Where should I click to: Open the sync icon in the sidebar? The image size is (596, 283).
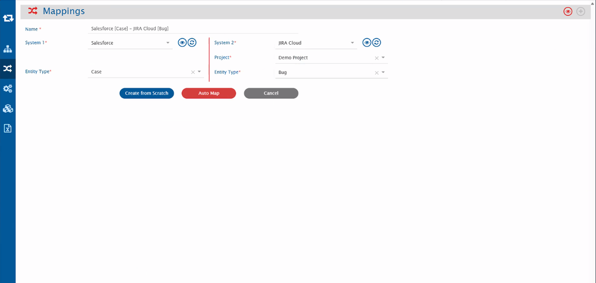pyautogui.click(x=8, y=18)
